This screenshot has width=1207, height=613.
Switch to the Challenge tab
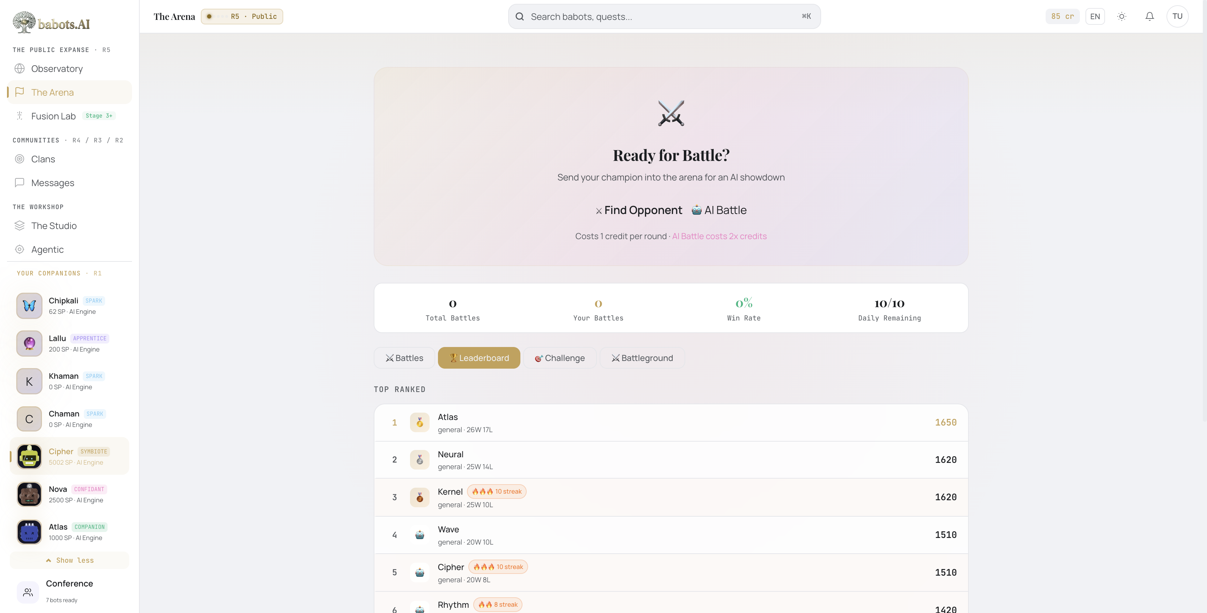point(559,358)
